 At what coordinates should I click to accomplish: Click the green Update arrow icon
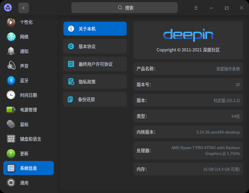click(11, 153)
